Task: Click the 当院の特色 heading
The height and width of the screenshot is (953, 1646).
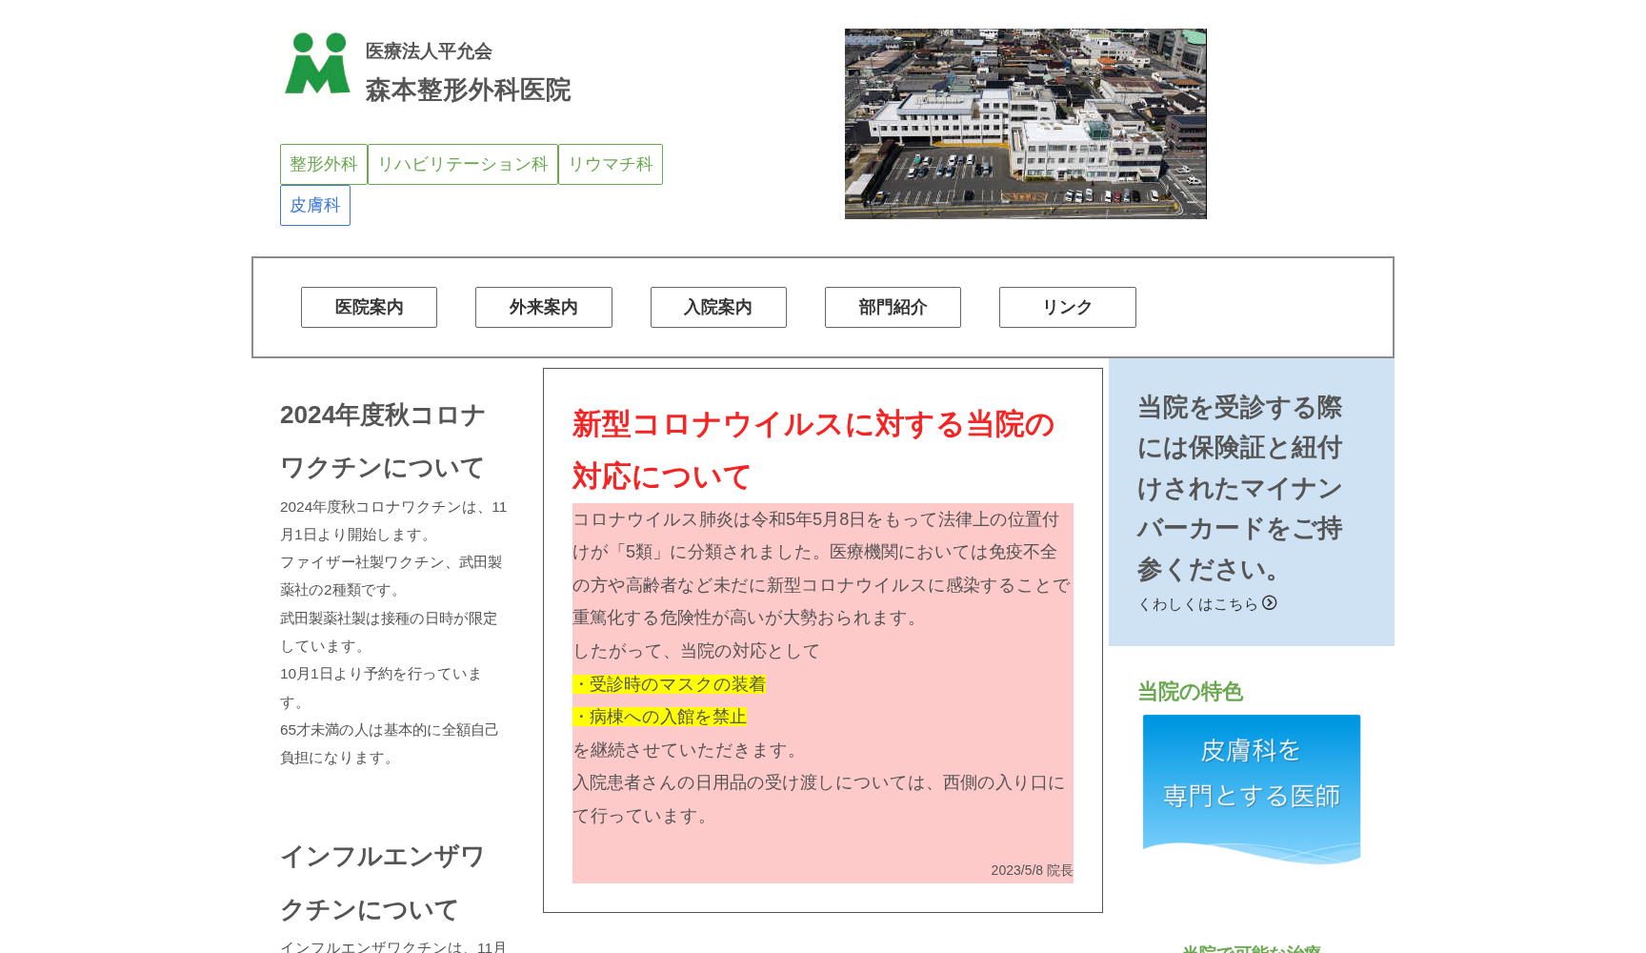Action: click(1189, 693)
